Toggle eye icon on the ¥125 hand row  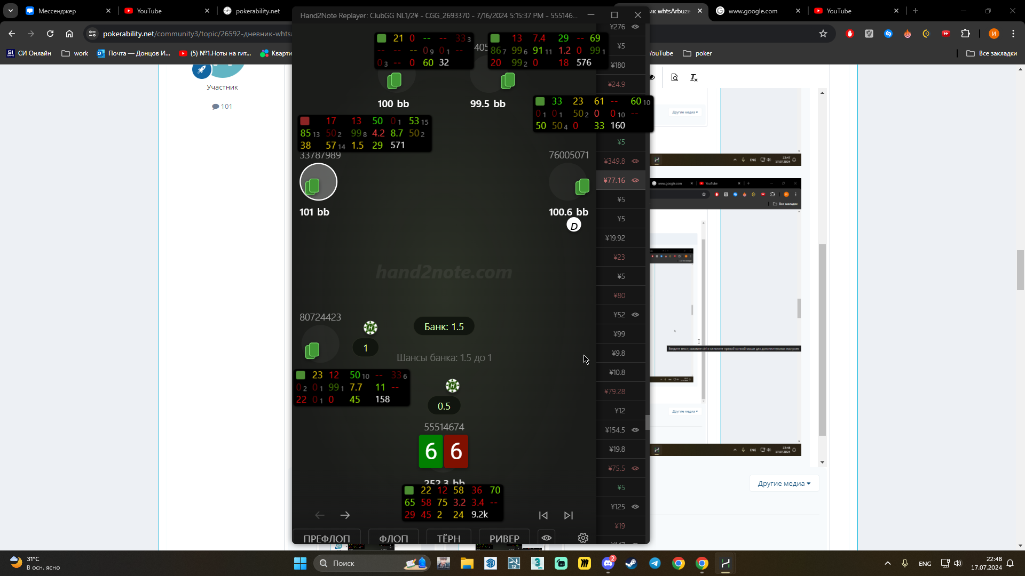click(x=635, y=507)
